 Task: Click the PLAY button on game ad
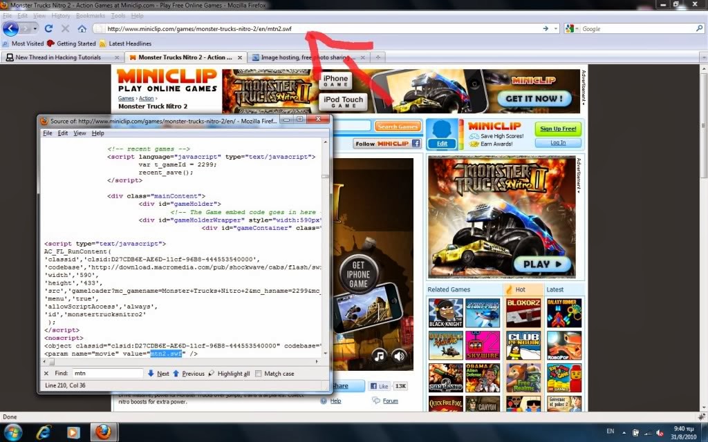pos(542,265)
